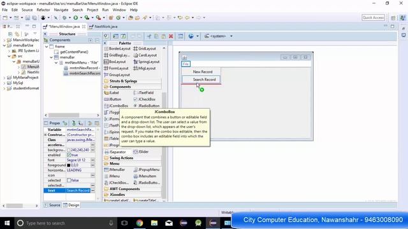Collapse the frame node in Components tree

[47, 46]
